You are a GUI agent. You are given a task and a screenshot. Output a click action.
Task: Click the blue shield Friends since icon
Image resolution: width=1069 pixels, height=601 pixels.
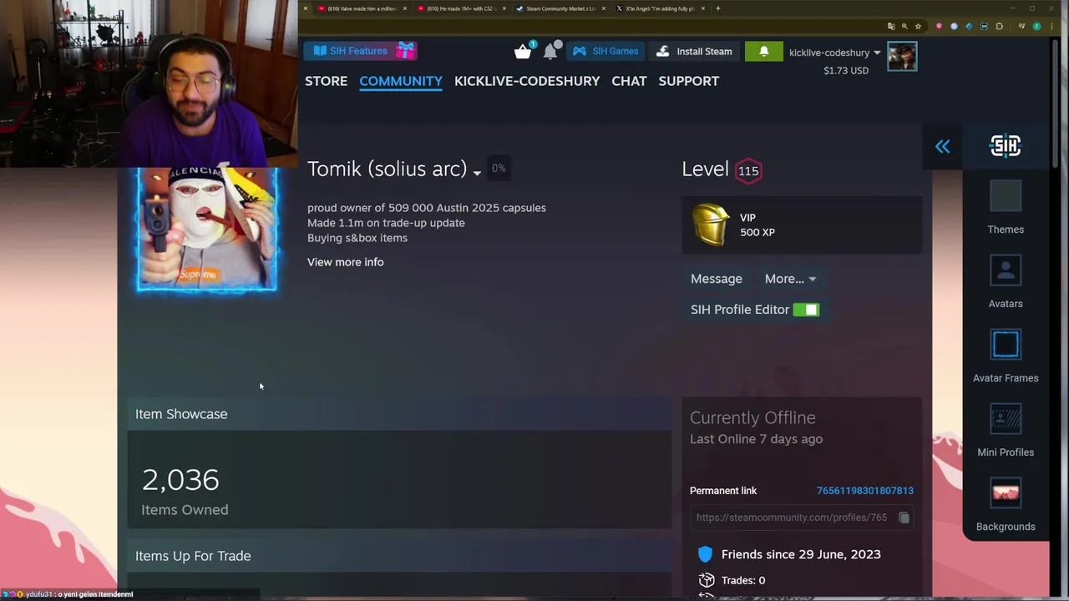click(x=705, y=554)
